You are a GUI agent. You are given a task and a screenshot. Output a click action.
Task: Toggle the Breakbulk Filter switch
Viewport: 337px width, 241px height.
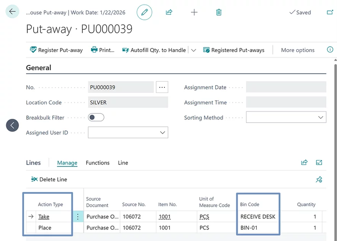[x=96, y=118]
